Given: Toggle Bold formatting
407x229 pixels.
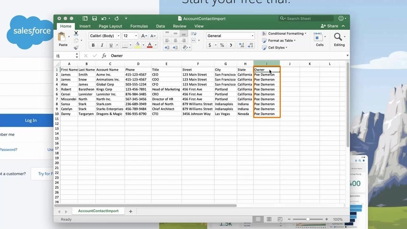Looking at the screenshot, I should 93,45.
